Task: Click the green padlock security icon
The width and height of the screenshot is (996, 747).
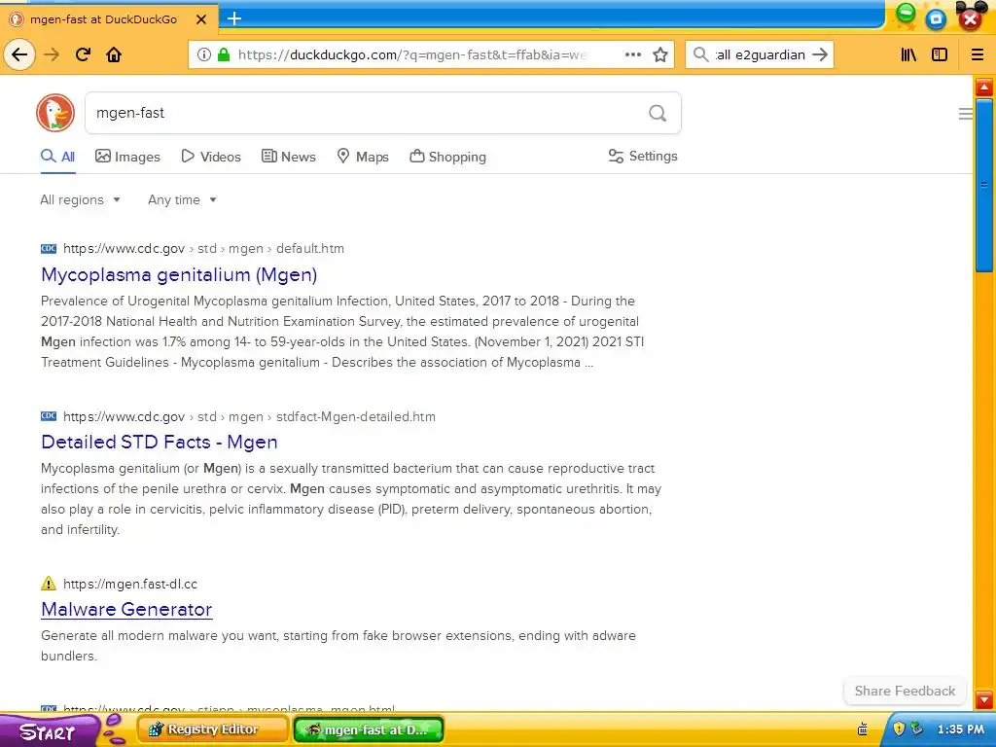Action: click(223, 54)
